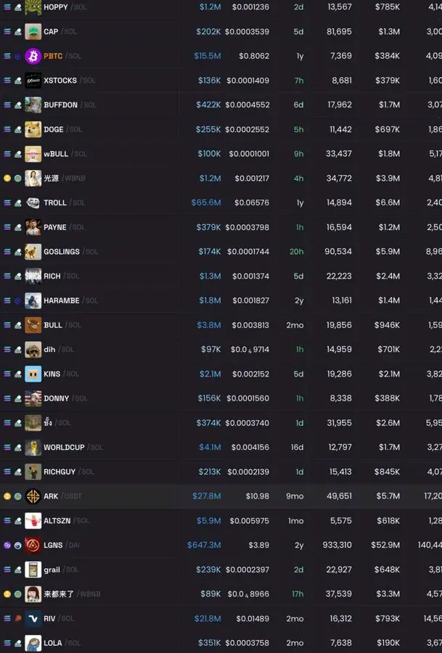Screen dimensions: 442x653
Task: Open the wBULL token logo
Action: pos(33,154)
